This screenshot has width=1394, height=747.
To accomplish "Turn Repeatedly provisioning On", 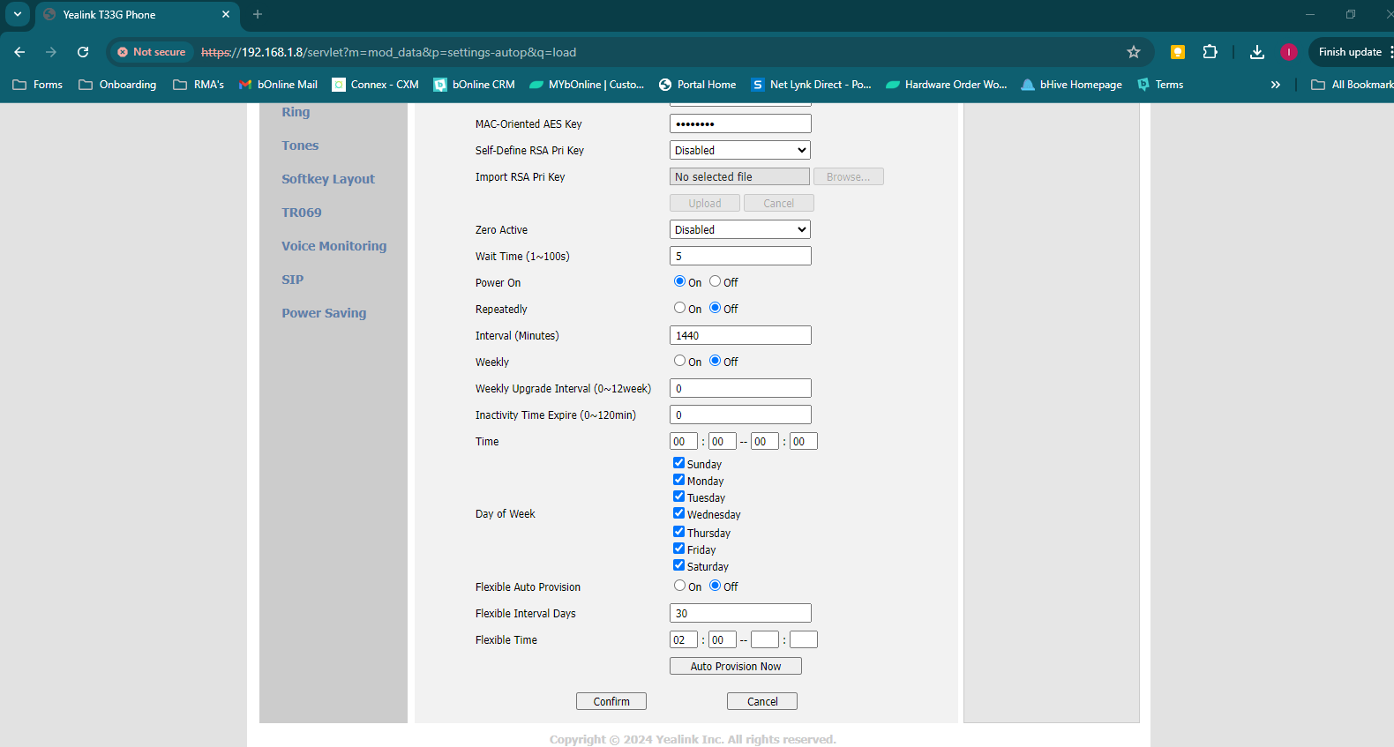I will pyautogui.click(x=679, y=308).
